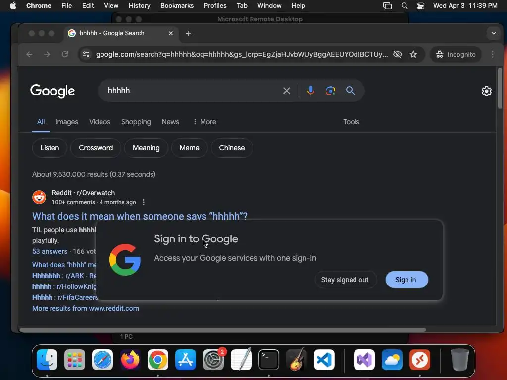The width and height of the screenshot is (507, 380).
Task: Click the vertical page scrollbar thumb
Action: tap(500, 88)
